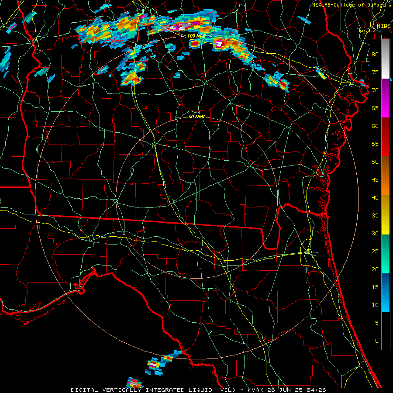Pick the green color bar segment
Screen dimensions: 393x393
[386, 254]
